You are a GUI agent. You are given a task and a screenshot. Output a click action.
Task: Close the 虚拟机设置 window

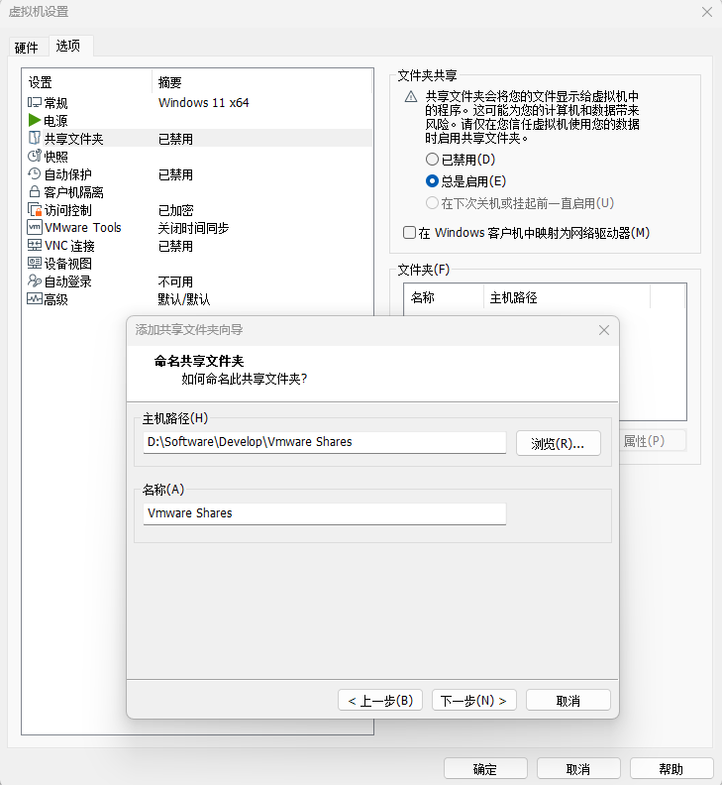tap(706, 12)
